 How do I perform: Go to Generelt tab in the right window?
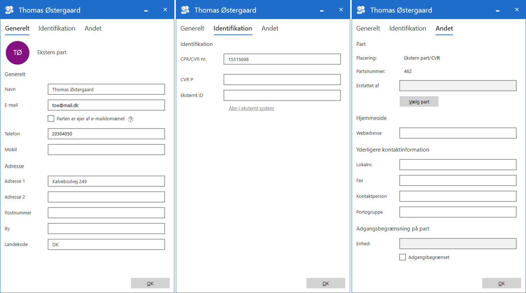point(368,28)
